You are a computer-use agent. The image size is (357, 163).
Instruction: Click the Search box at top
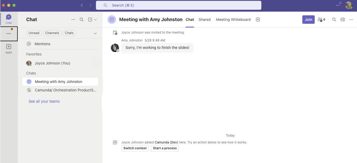pos(178,5)
